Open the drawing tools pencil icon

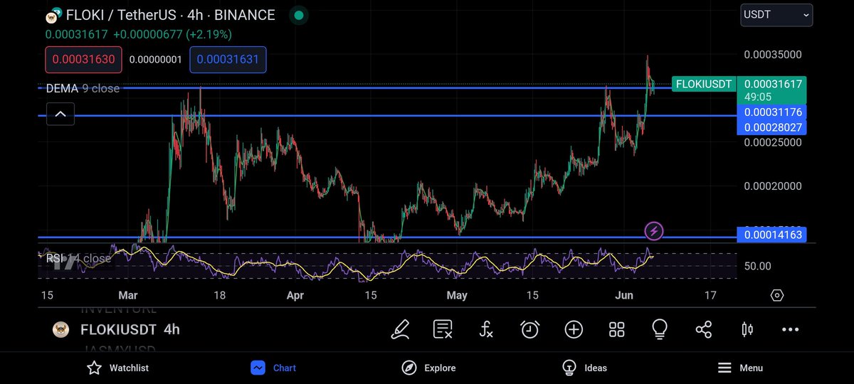pos(400,329)
